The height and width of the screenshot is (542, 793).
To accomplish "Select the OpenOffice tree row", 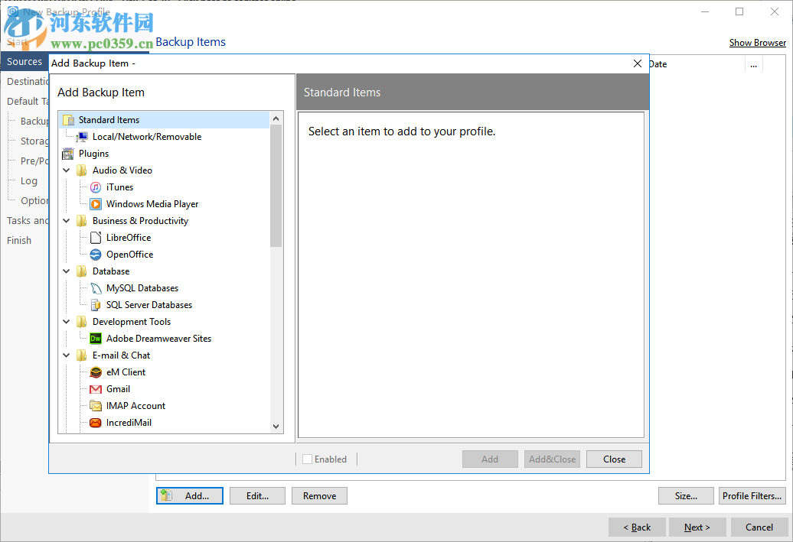I will [129, 255].
